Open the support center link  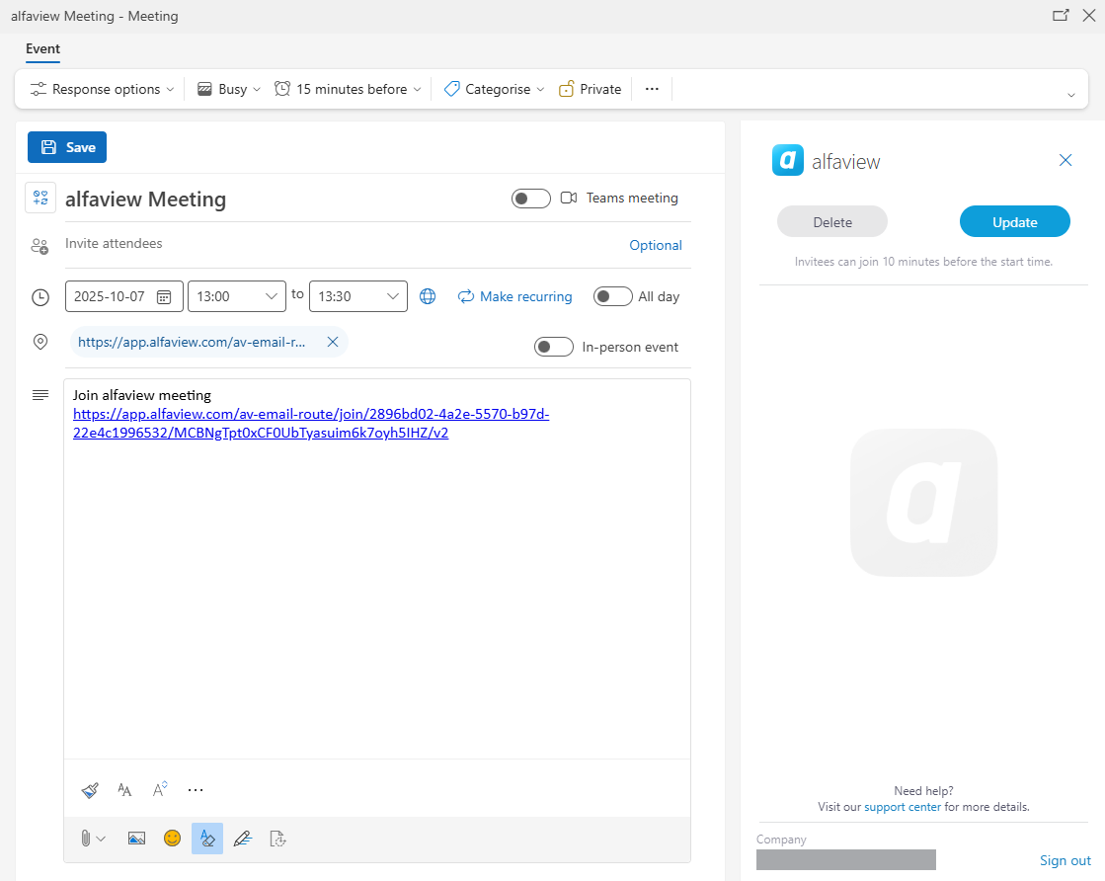point(902,807)
